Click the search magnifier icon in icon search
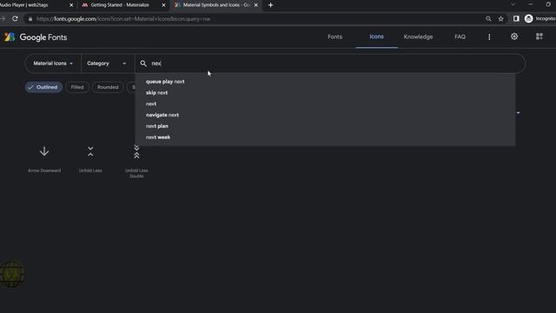 pyautogui.click(x=143, y=63)
